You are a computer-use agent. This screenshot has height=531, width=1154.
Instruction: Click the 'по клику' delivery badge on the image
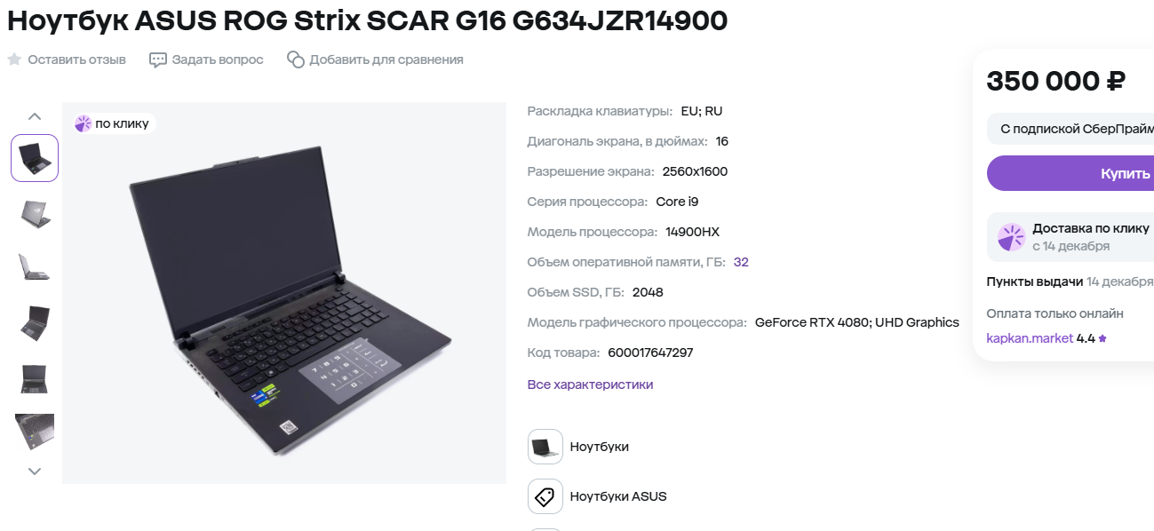114,123
